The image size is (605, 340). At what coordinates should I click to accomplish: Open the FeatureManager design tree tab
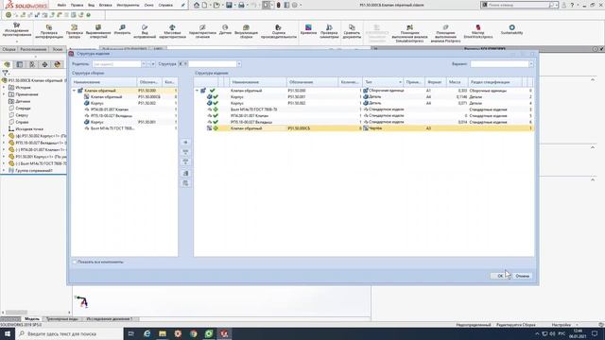pos(8,64)
